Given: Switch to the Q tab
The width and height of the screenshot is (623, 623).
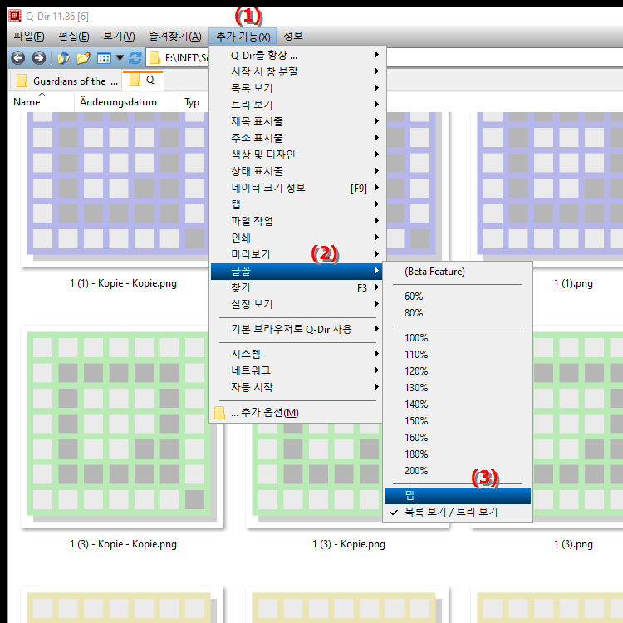Looking at the screenshot, I should point(143,80).
